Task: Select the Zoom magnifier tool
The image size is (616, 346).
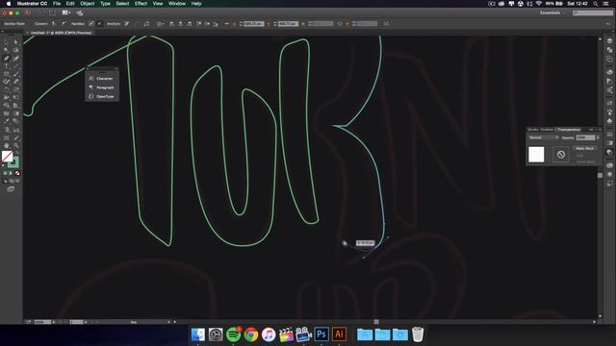Action: pos(15,145)
